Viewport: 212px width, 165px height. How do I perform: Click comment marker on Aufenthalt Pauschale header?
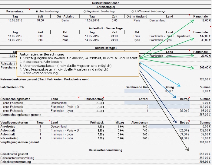(x=189, y=31)
